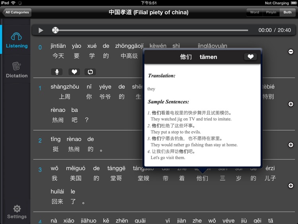Expand sentence 2 with the plus icon
Viewport: 298px width, 224px height.
[x=291, y=145]
